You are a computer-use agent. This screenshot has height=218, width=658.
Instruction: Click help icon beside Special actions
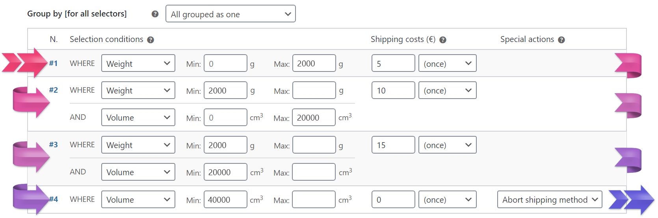(x=561, y=40)
